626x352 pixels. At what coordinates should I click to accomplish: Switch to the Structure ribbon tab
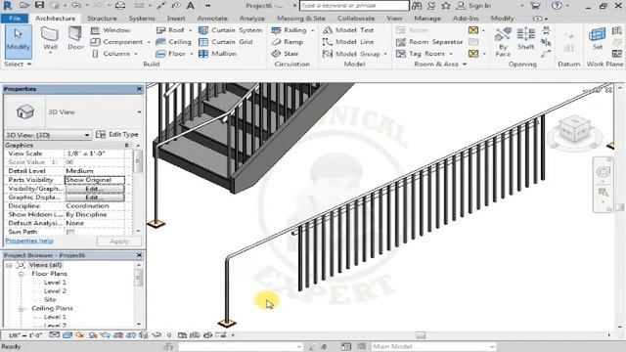pyautogui.click(x=102, y=19)
